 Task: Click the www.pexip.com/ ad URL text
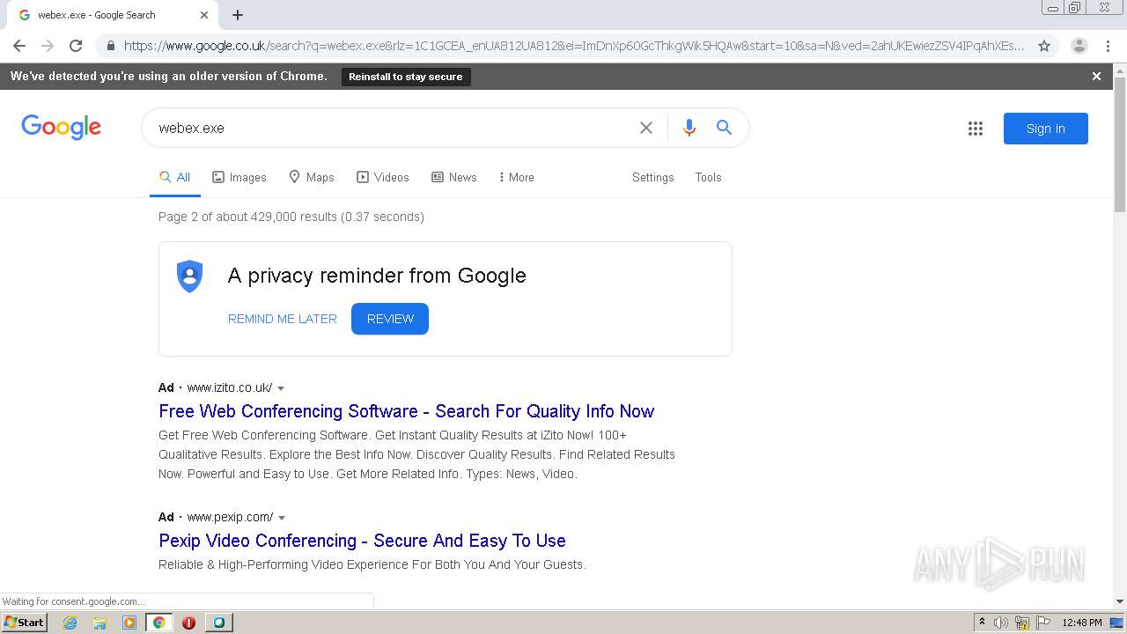tap(230, 517)
